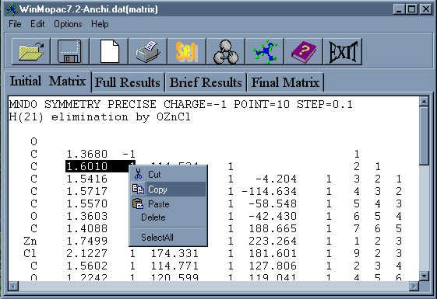
Task: Click the vertical scrollbar down arrow
Action: [424, 276]
